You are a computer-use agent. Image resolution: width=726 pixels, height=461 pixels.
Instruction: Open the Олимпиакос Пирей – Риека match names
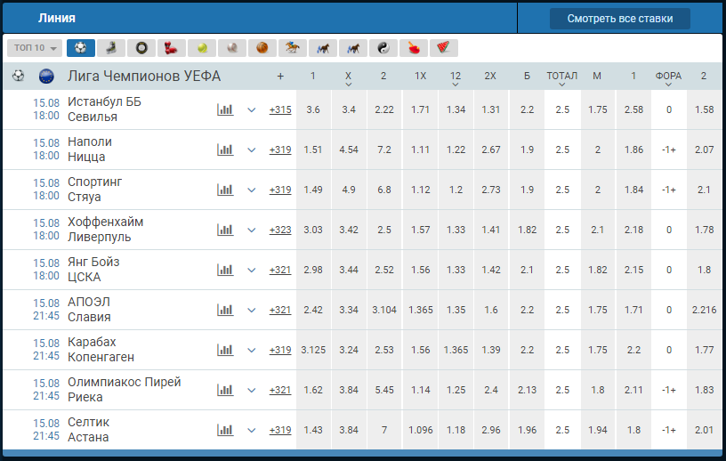(x=124, y=390)
